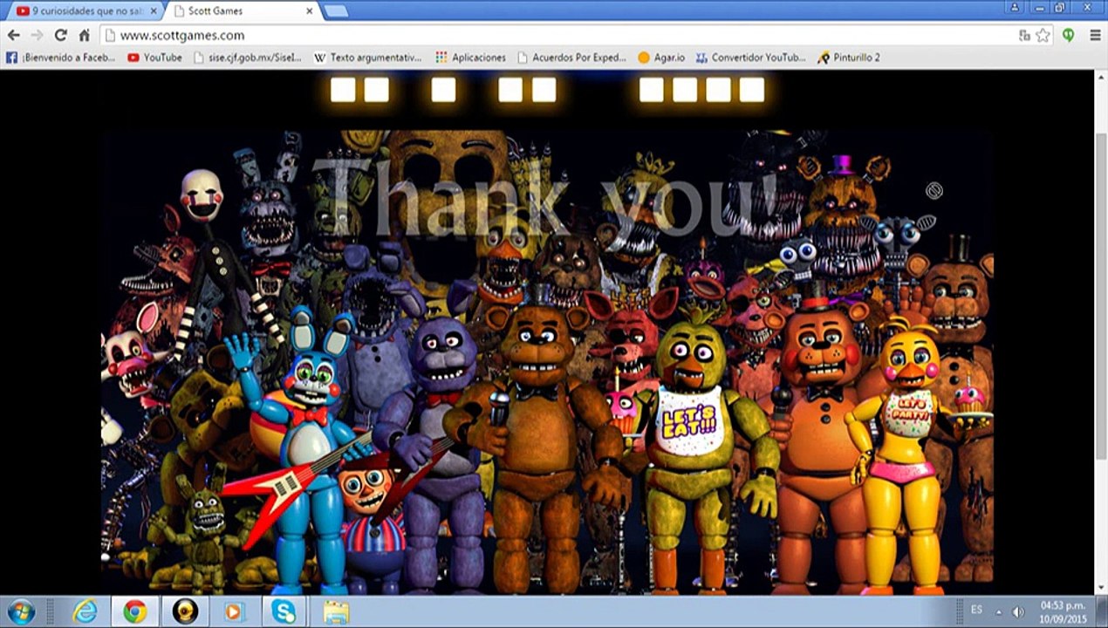Open the yellow-and-black music player taskbar icon
1108x628 pixels.
tap(184, 611)
